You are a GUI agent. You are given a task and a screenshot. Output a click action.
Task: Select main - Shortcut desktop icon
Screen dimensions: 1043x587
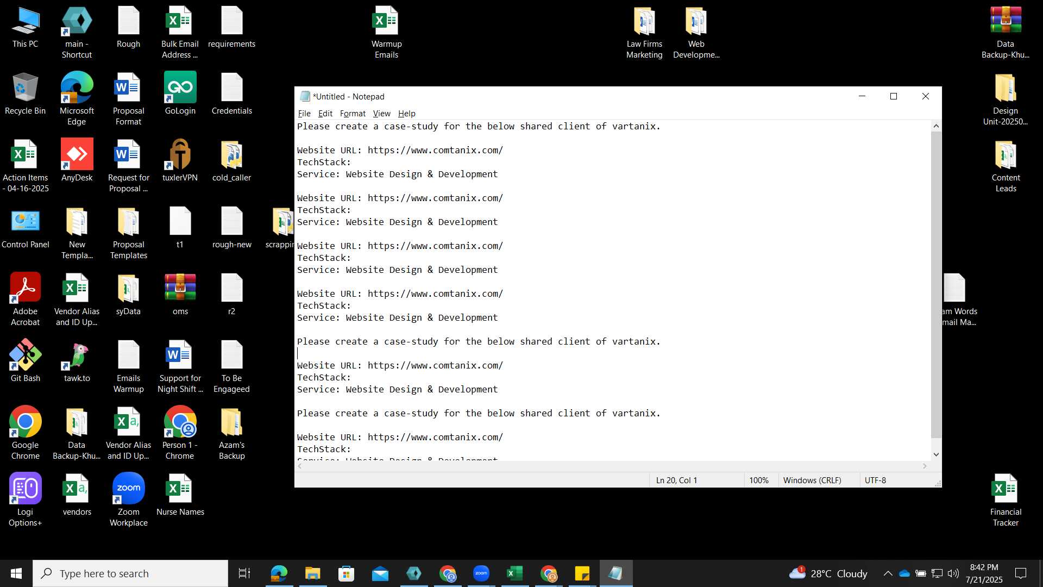(77, 32)
